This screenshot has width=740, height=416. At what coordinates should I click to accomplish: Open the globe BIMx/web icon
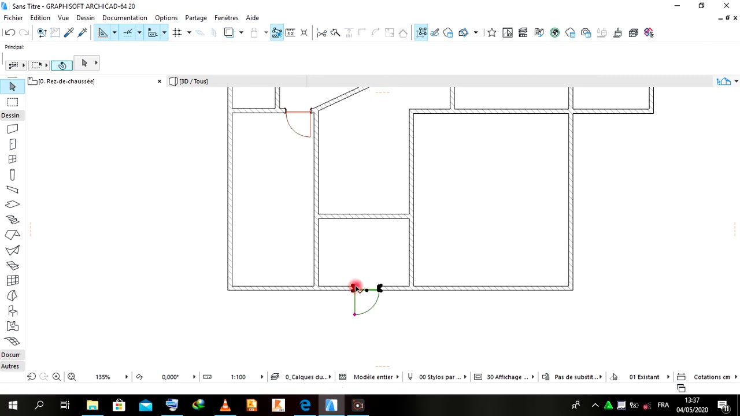coord(554,33)
